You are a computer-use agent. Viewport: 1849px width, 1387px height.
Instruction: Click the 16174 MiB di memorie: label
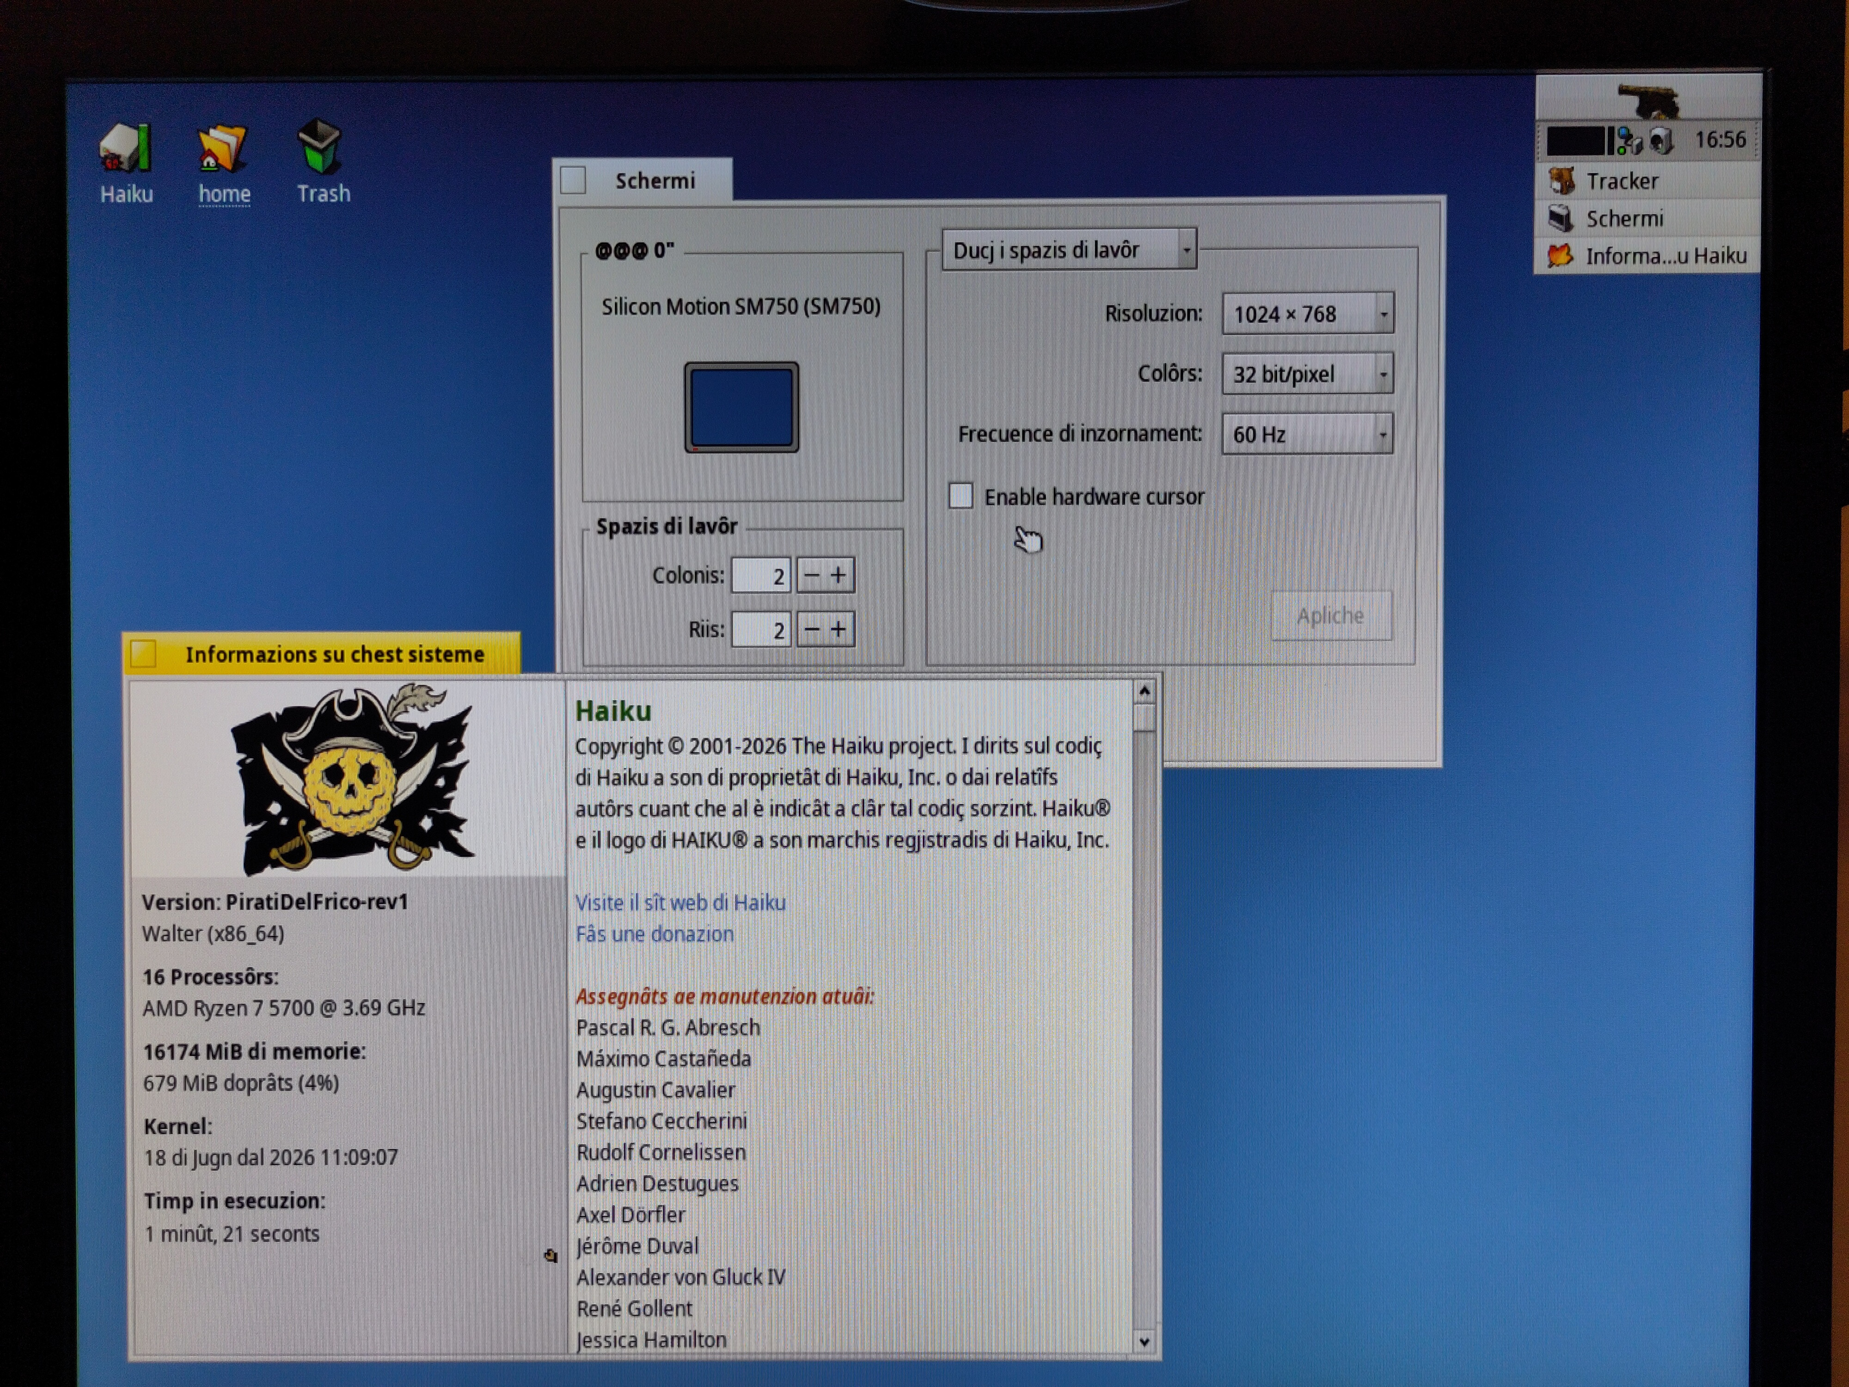tap(255, 1052)
